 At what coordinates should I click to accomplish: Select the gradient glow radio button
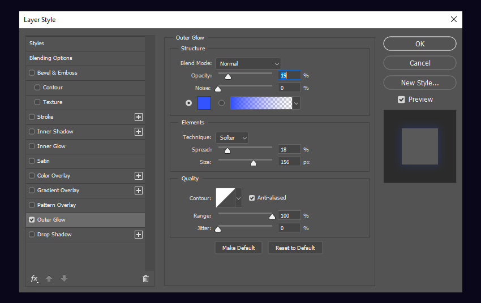[x=221, y=103]
